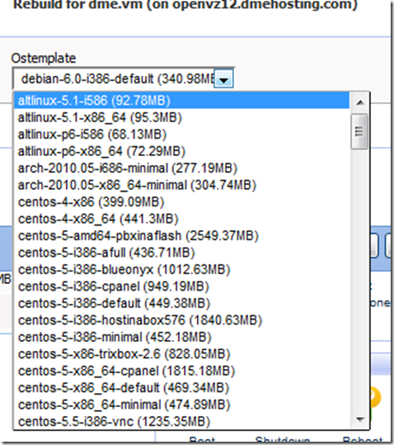Choose altlinux-p6-i586 (68.13MB) template
The width and height of the screenshot is (394, 445).
tap(181, 135)
